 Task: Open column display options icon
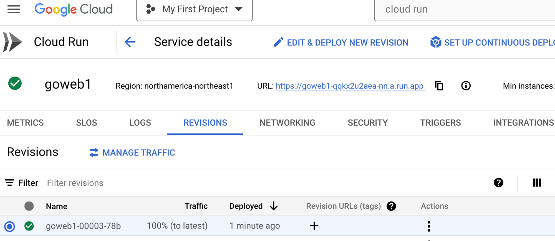[x=537, y=183]
